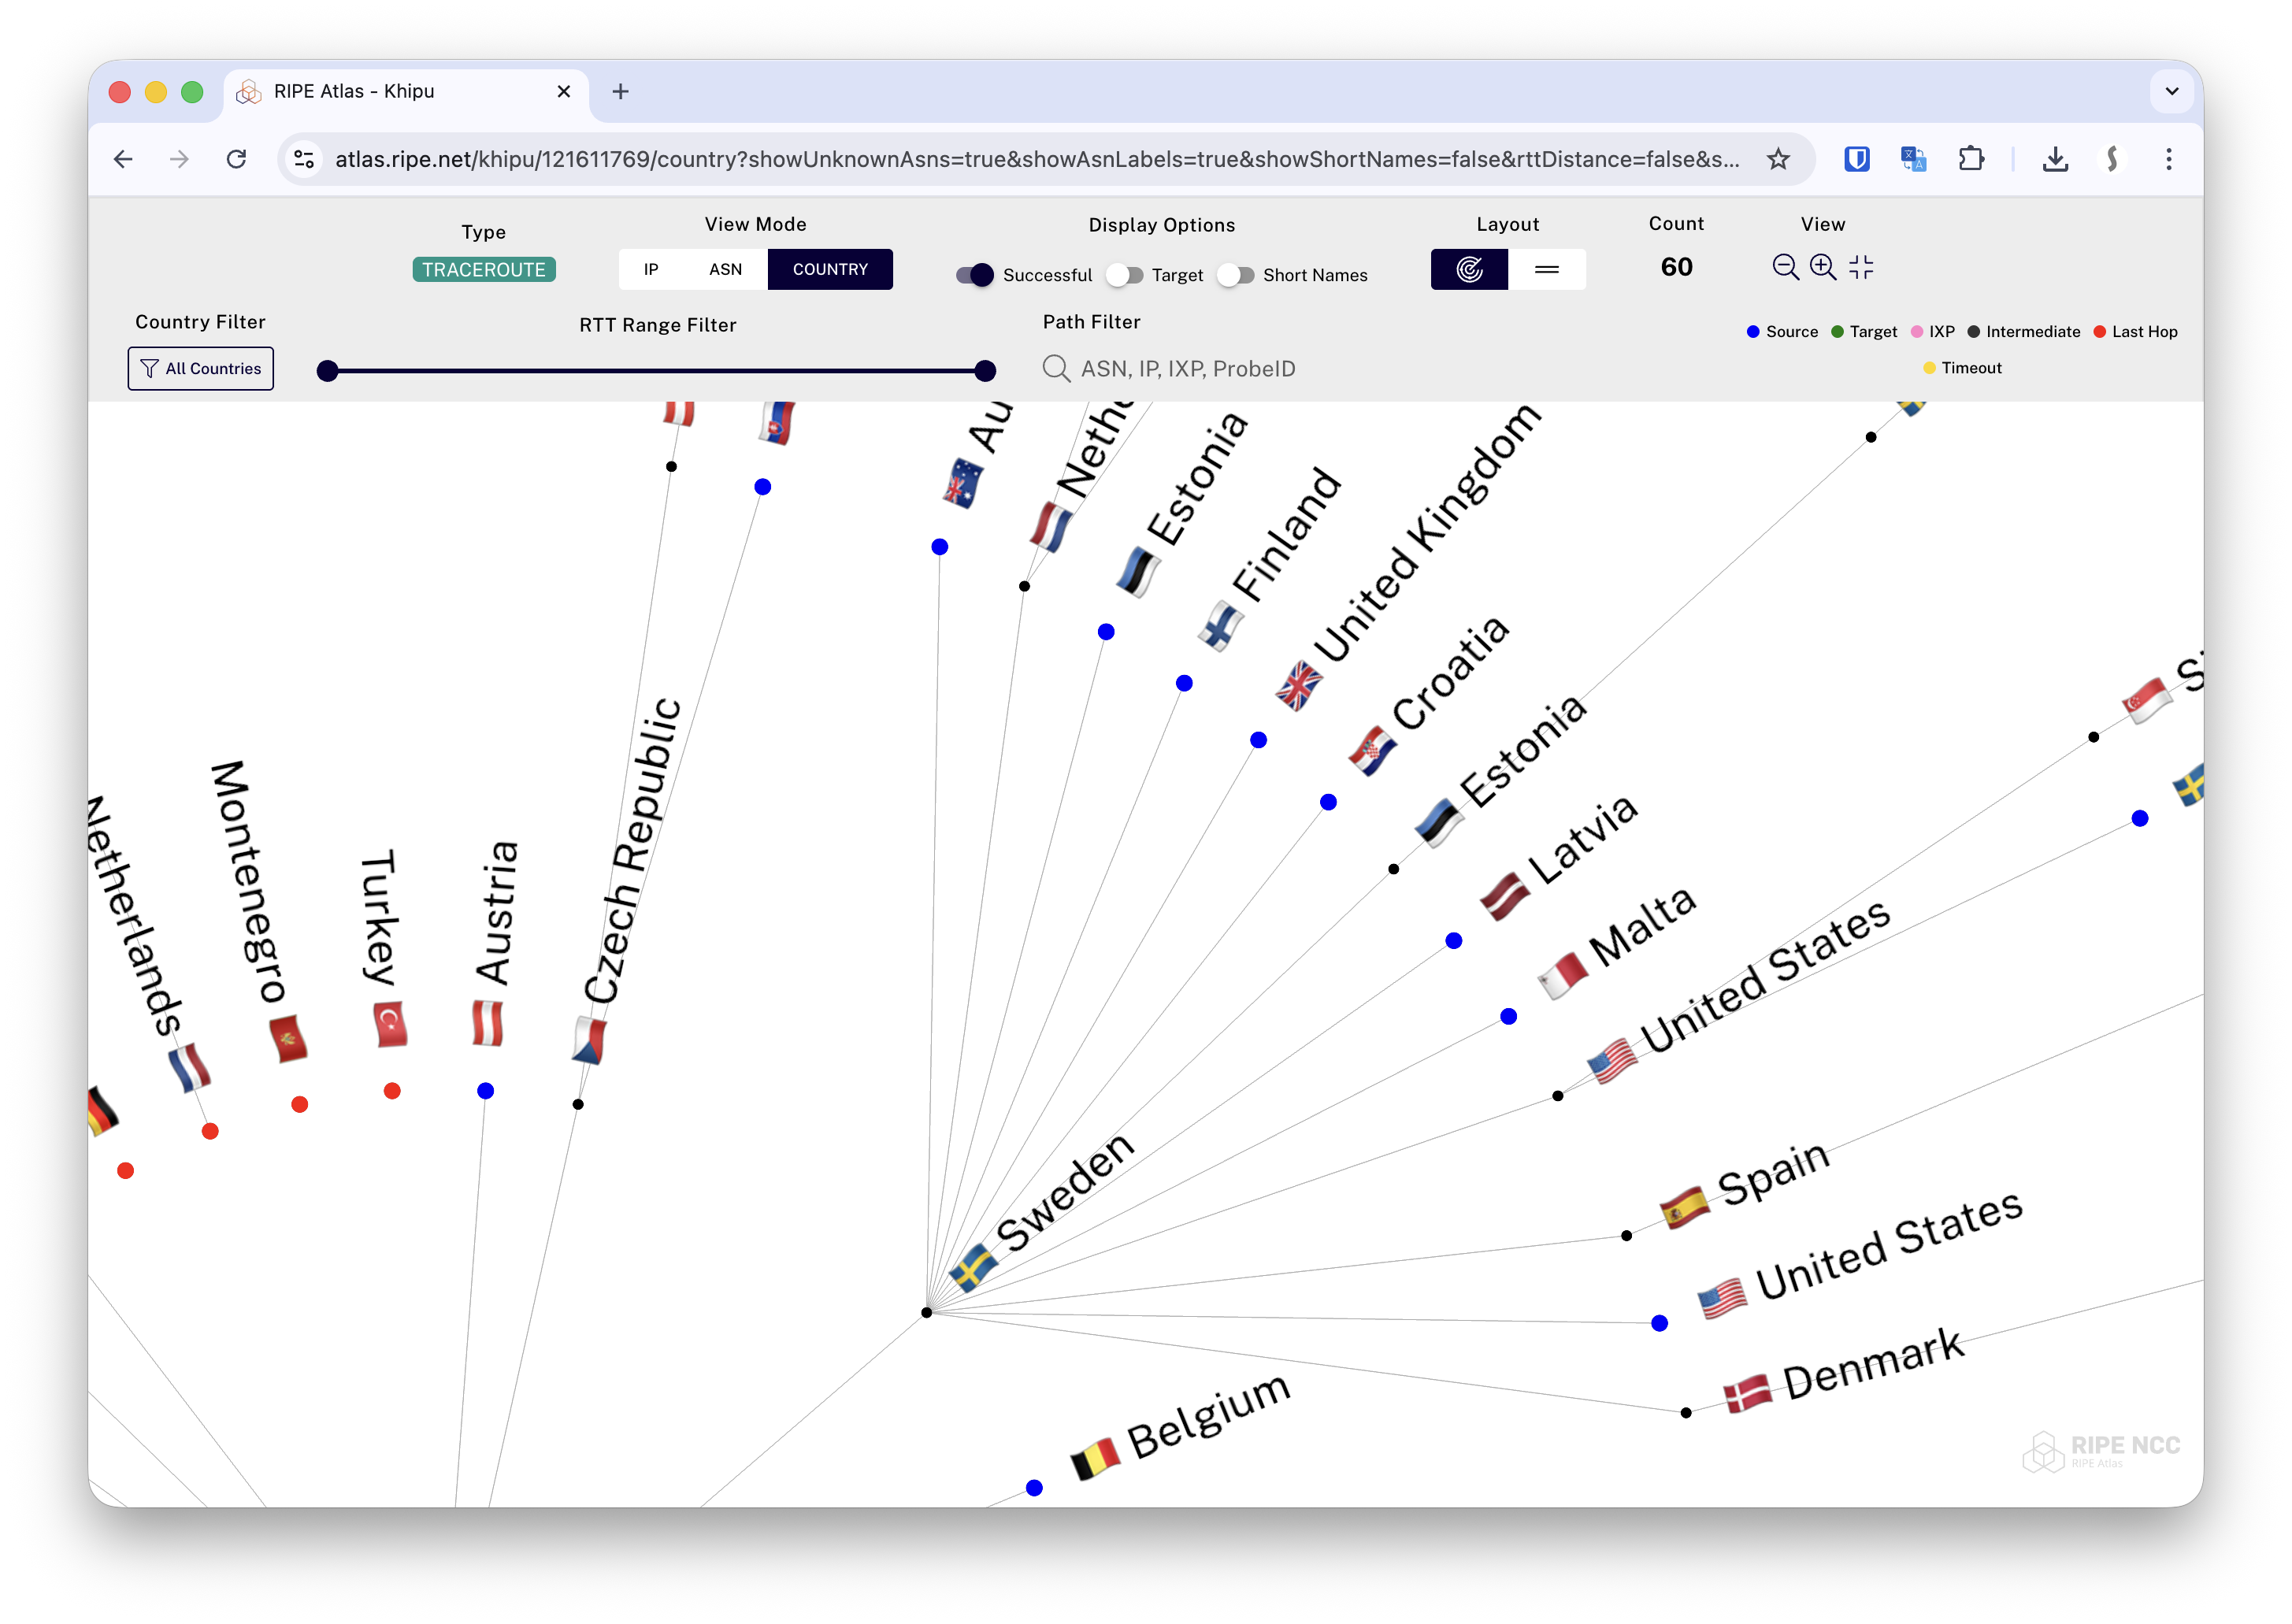This screenshot has width=2292, height=1624.
Task: Open browser downloads icon
Action: (x=2055, y=159)
